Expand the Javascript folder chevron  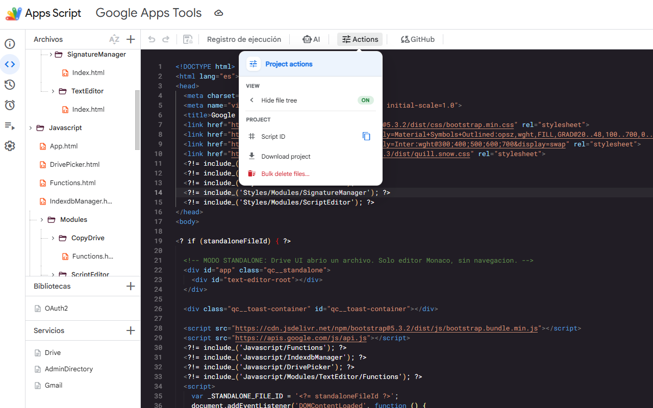[x=31, y=128]
